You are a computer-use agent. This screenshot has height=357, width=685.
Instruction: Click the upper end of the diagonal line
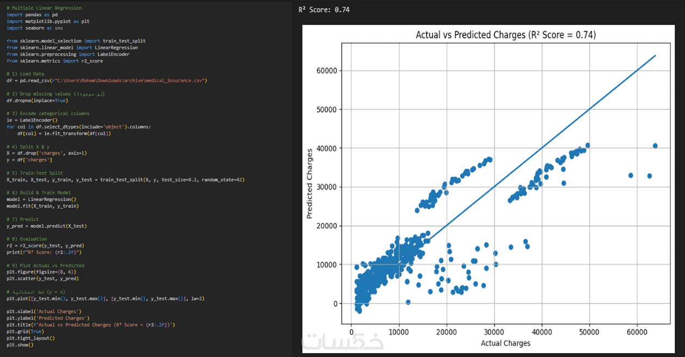pyautogui.click(x=655, y=56)
